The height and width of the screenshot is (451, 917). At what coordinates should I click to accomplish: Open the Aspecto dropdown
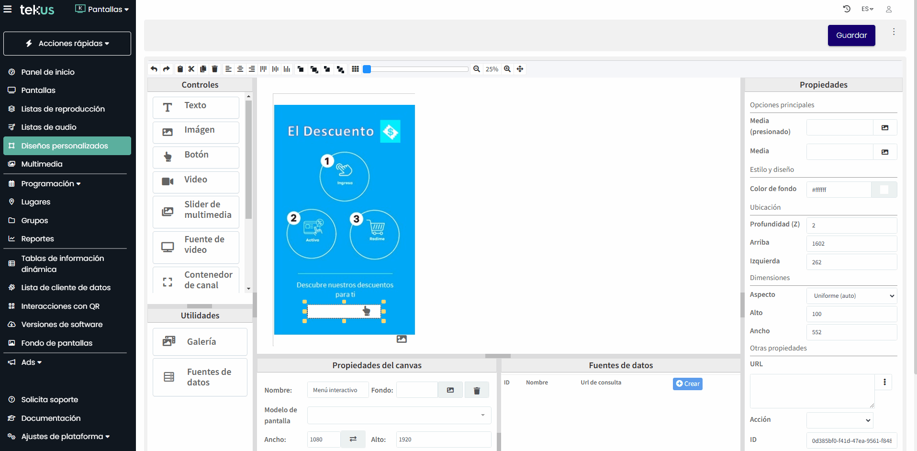point(851,296)
